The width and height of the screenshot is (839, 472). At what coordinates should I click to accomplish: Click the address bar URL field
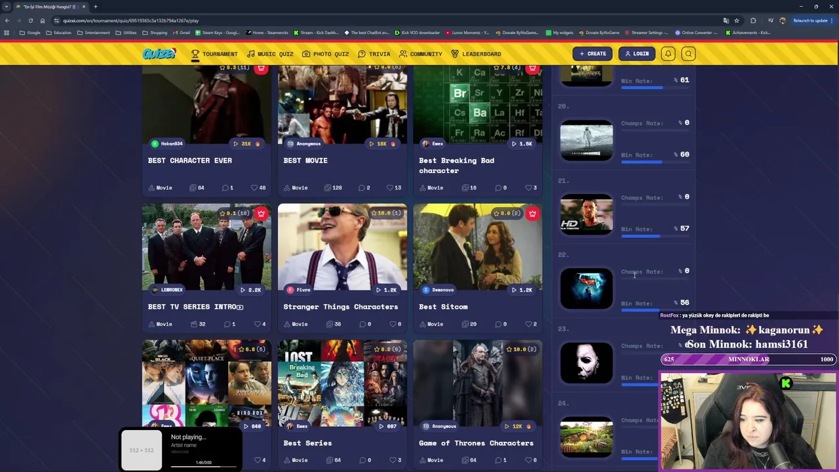387,20
